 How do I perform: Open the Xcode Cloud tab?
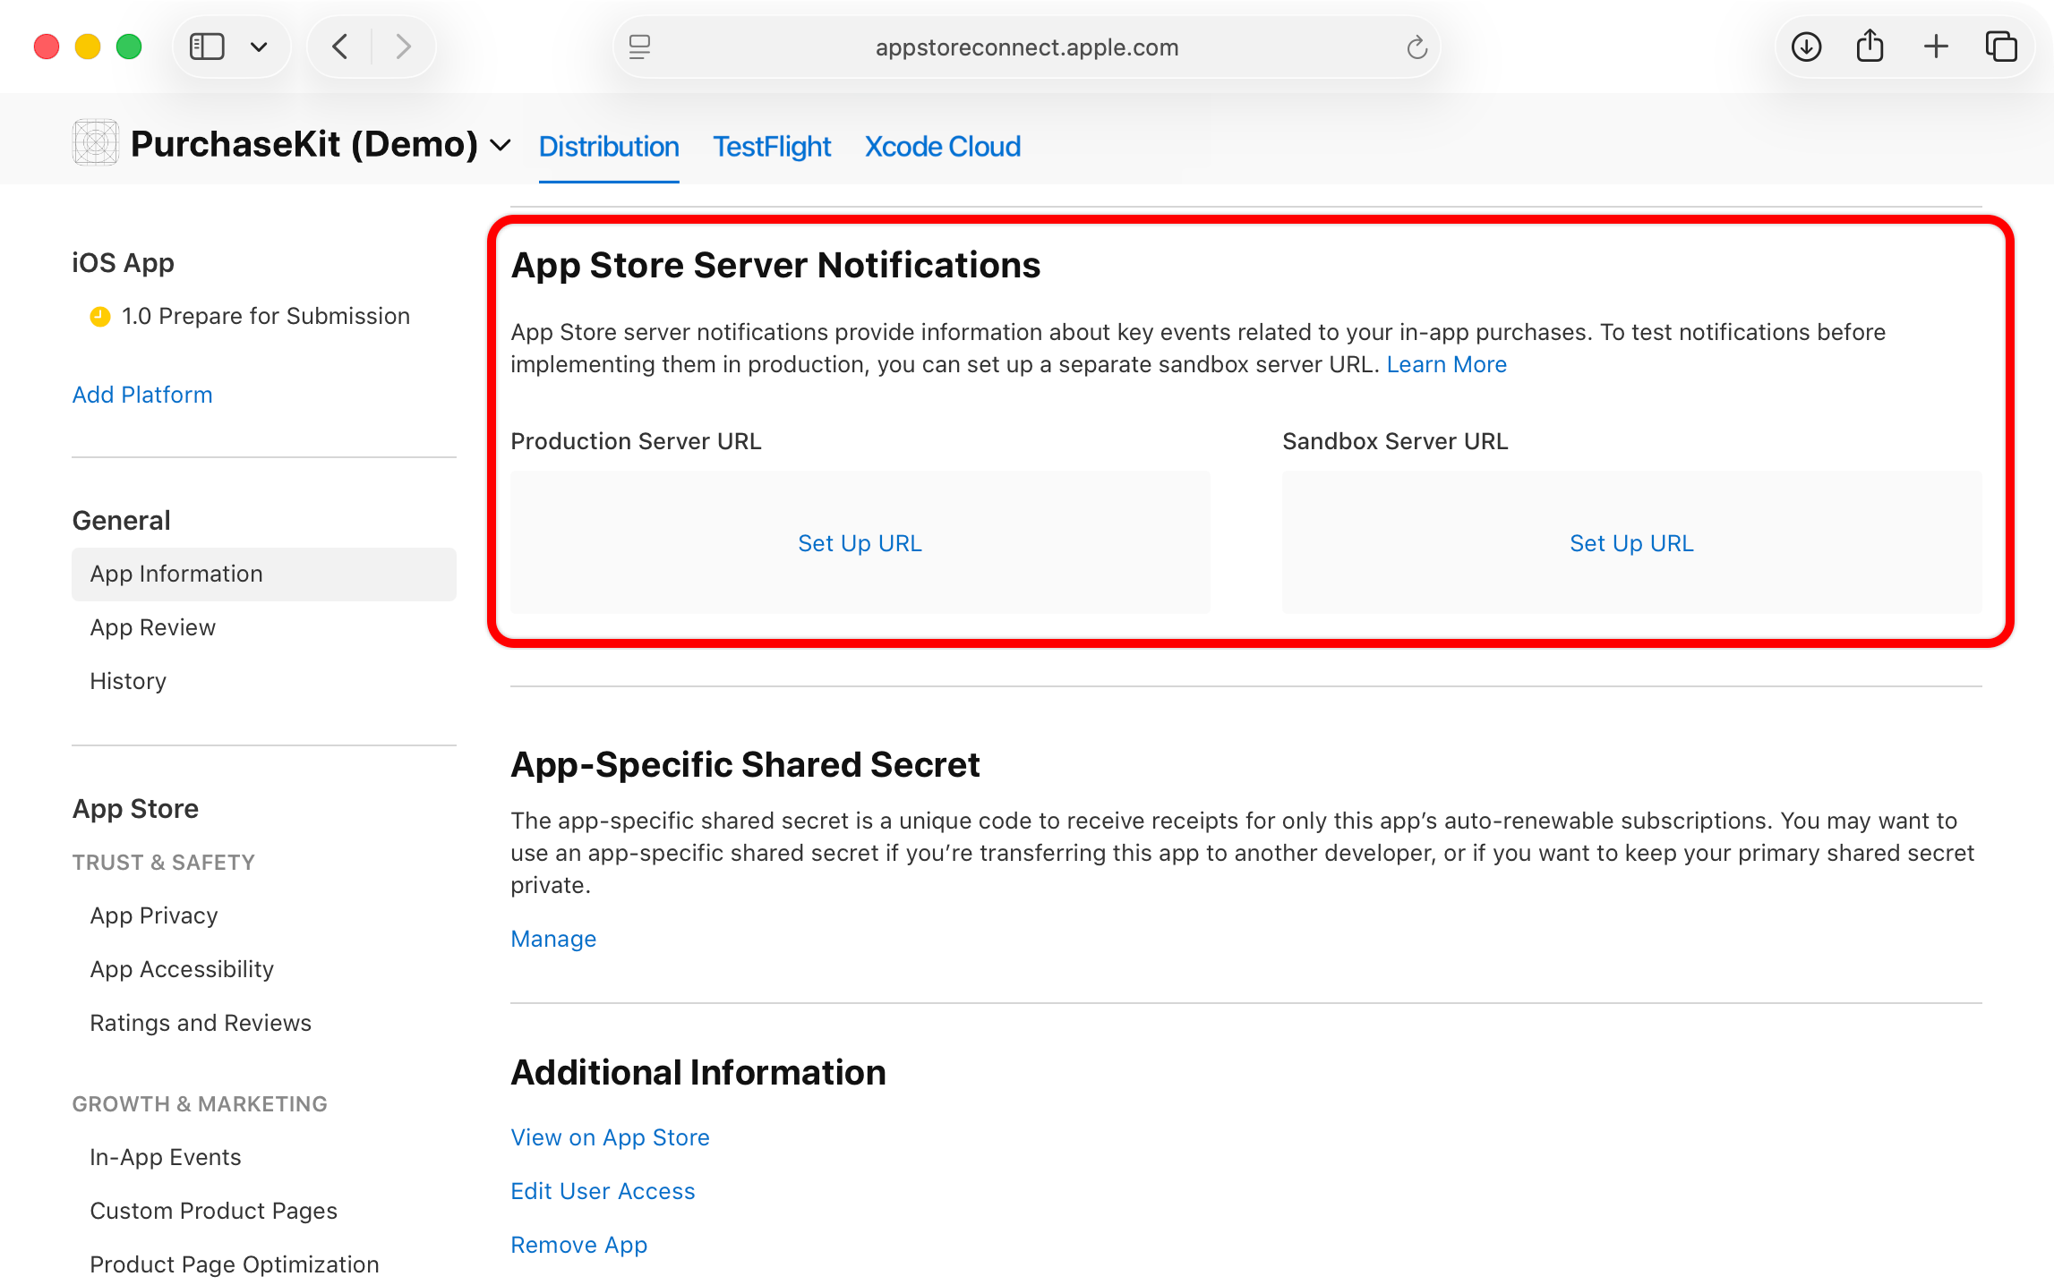942,146
